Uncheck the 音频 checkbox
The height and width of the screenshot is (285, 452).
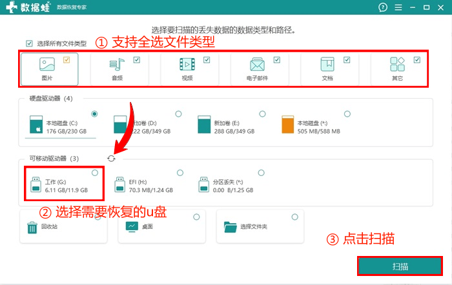tap(137, 60)
